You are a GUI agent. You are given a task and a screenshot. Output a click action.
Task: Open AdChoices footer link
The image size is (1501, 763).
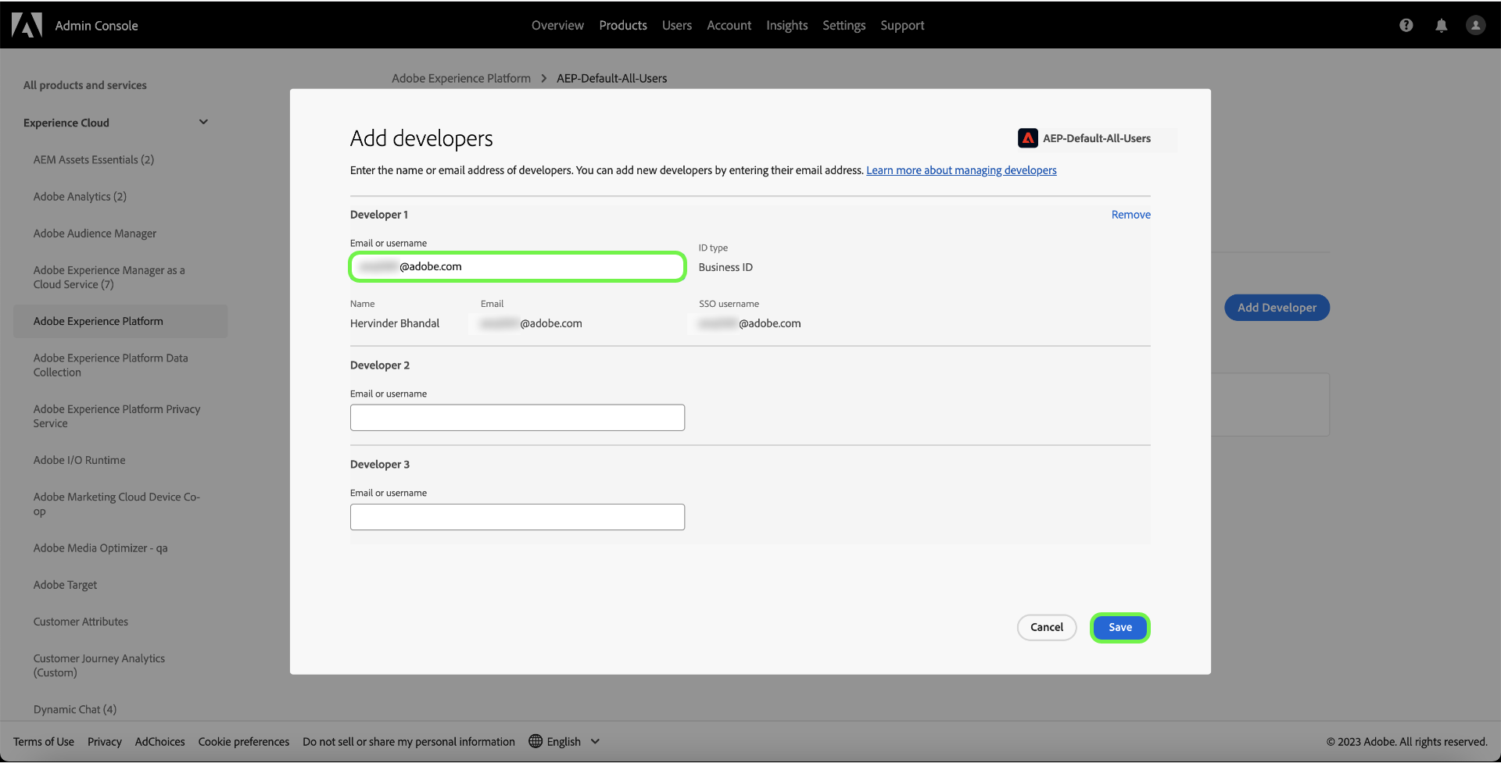click(160, 742)
